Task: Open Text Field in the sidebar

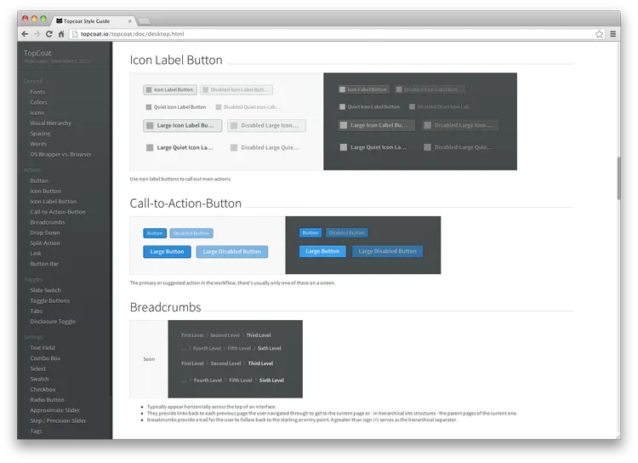Action: coord(43,348)
